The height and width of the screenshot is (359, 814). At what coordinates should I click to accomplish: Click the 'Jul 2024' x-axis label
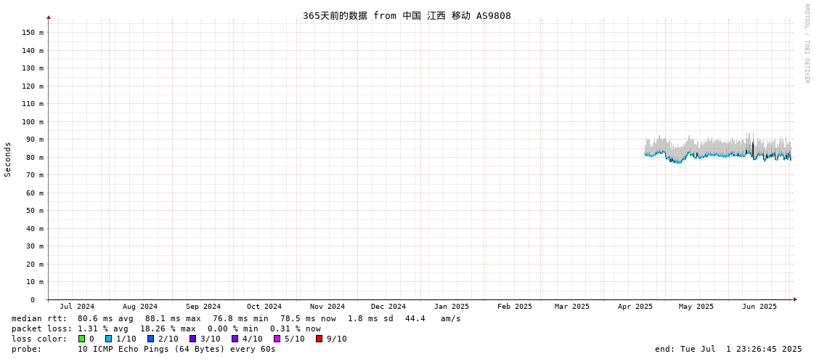pos(77,307)
